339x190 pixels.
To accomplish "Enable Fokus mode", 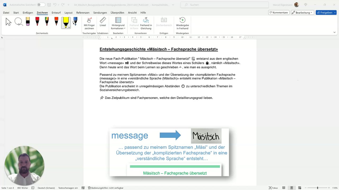I will tap(273, 188).
